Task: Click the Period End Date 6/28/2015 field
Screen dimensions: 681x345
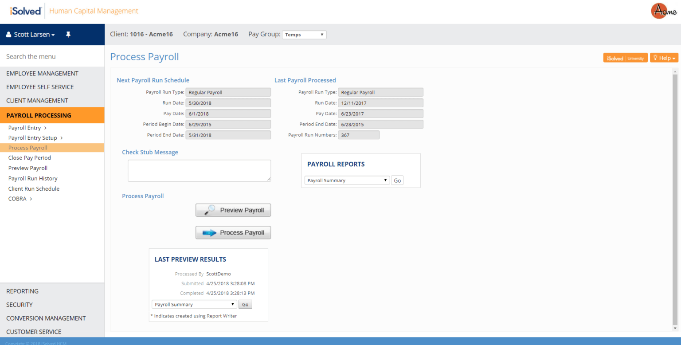Action: pyautogui.click(x=381, y=124)
